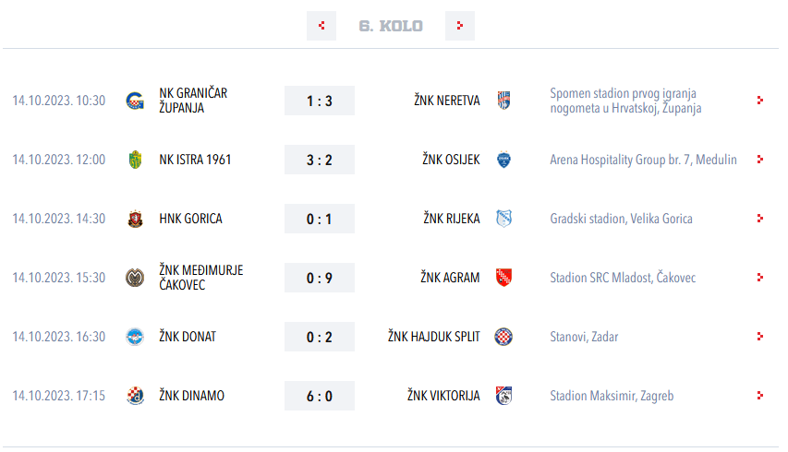Image resolution: width=788 pixels, height=452 pixels.
Task: Click the NK Istra 1961 club crest
Action: click(135, 160)
